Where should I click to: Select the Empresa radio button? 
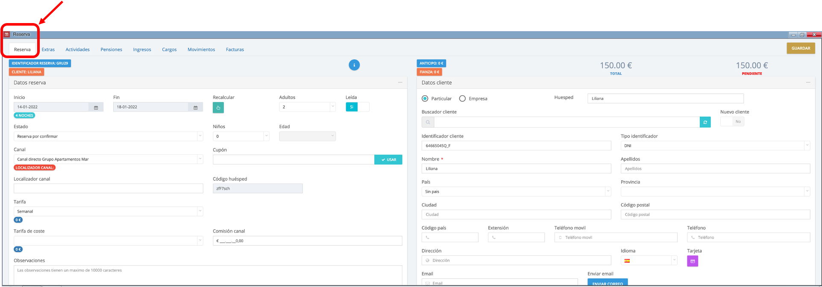point(462,99)
